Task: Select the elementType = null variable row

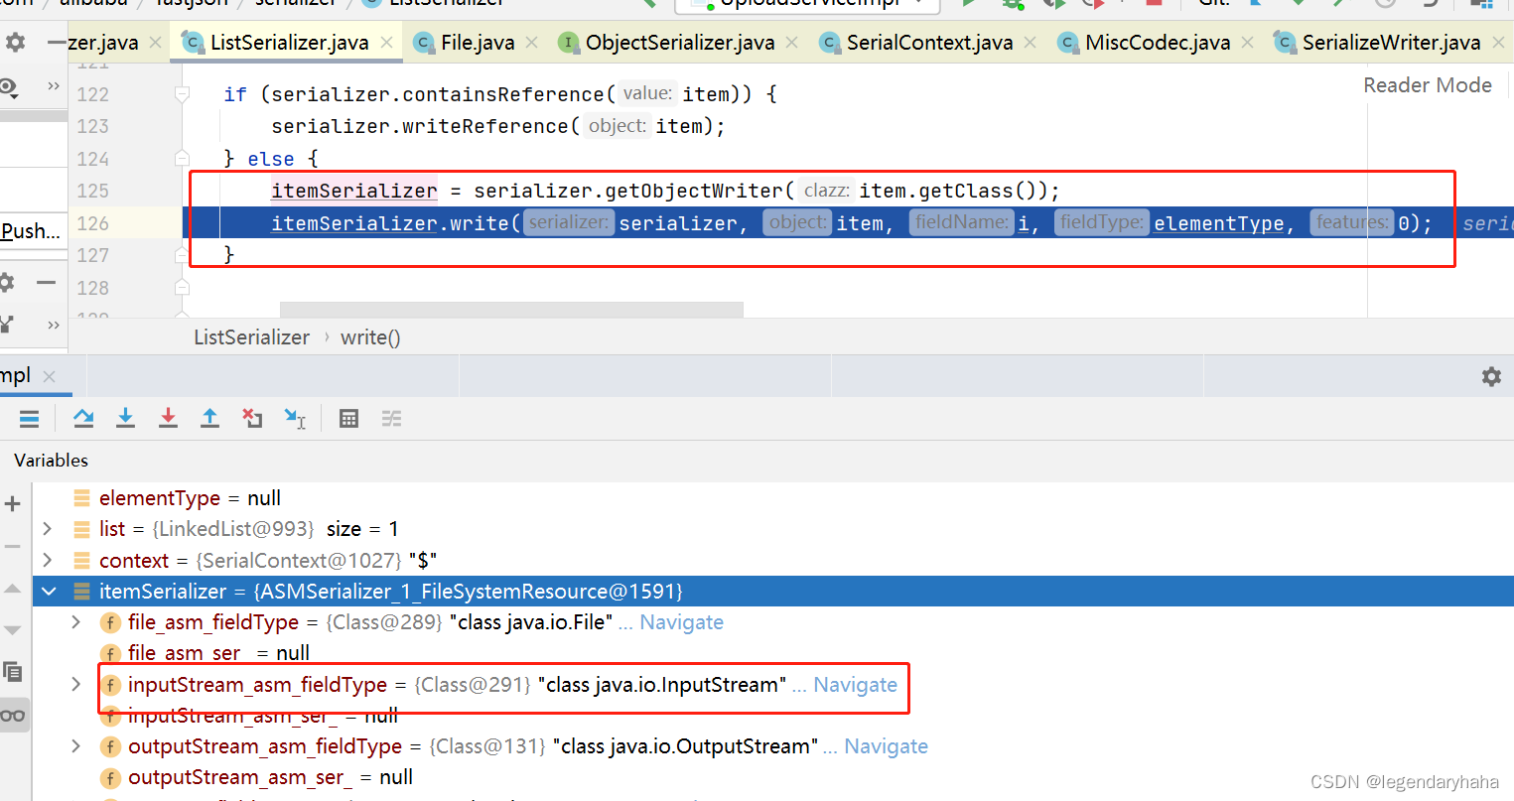Action: [x=773, y=498]
